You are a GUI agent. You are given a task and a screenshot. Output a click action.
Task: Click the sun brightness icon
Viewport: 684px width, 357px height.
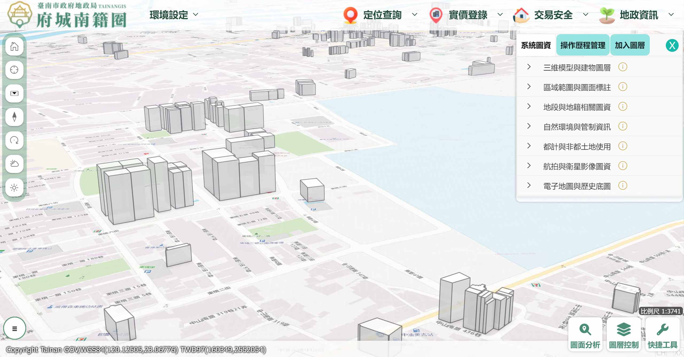[14, 187]
